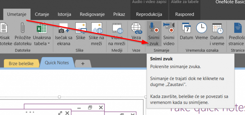
Task: Insert the Datum stamp
Action: coord(186,31)
